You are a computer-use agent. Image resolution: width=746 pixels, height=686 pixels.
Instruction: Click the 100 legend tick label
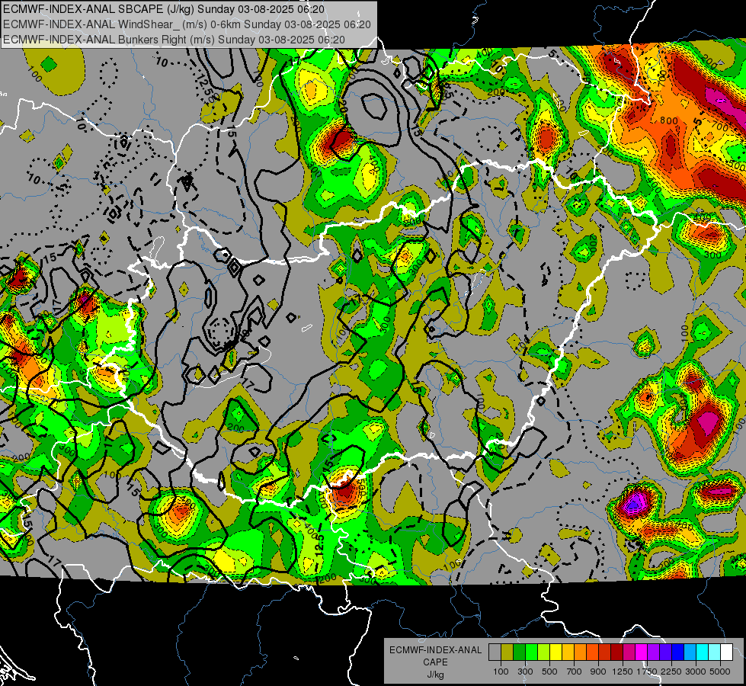[x=501, y=672]
